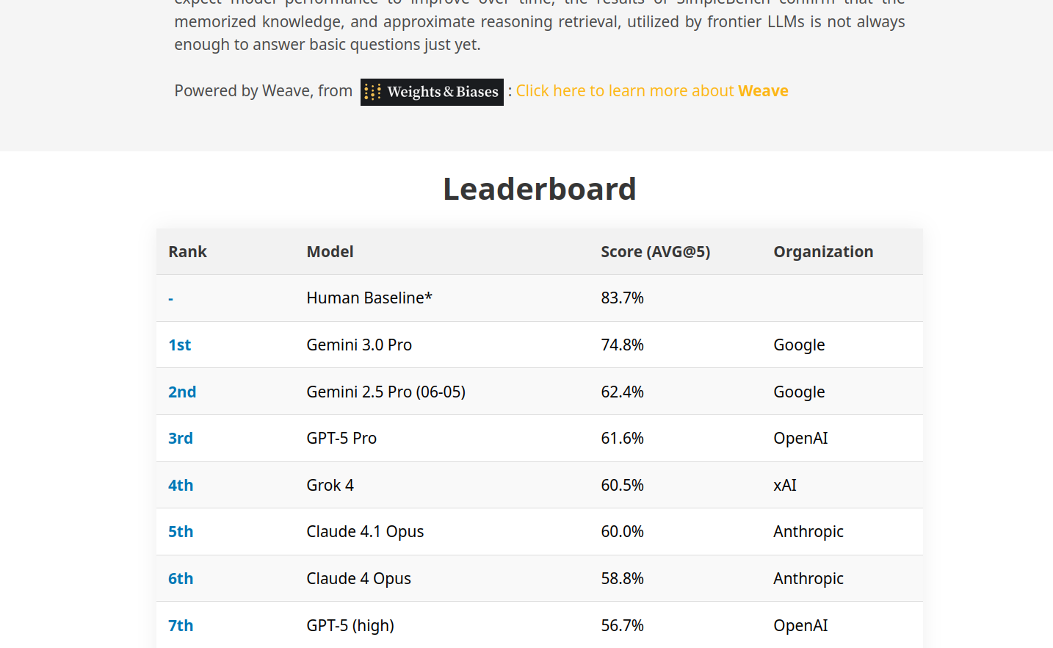Click the Organization column header
Viewport: 1053px width, 648px height.
[823, 252]
